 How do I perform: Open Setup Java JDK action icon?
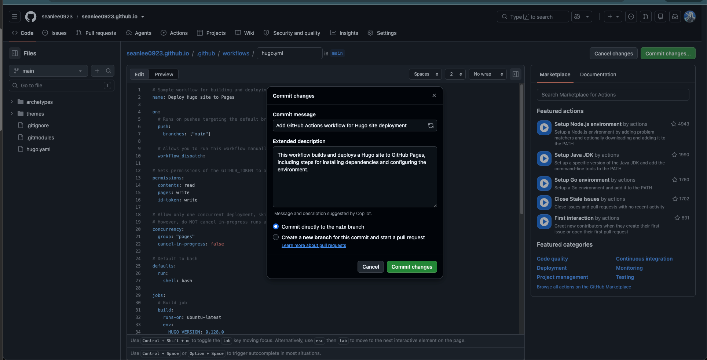click(x=544, y=159)
